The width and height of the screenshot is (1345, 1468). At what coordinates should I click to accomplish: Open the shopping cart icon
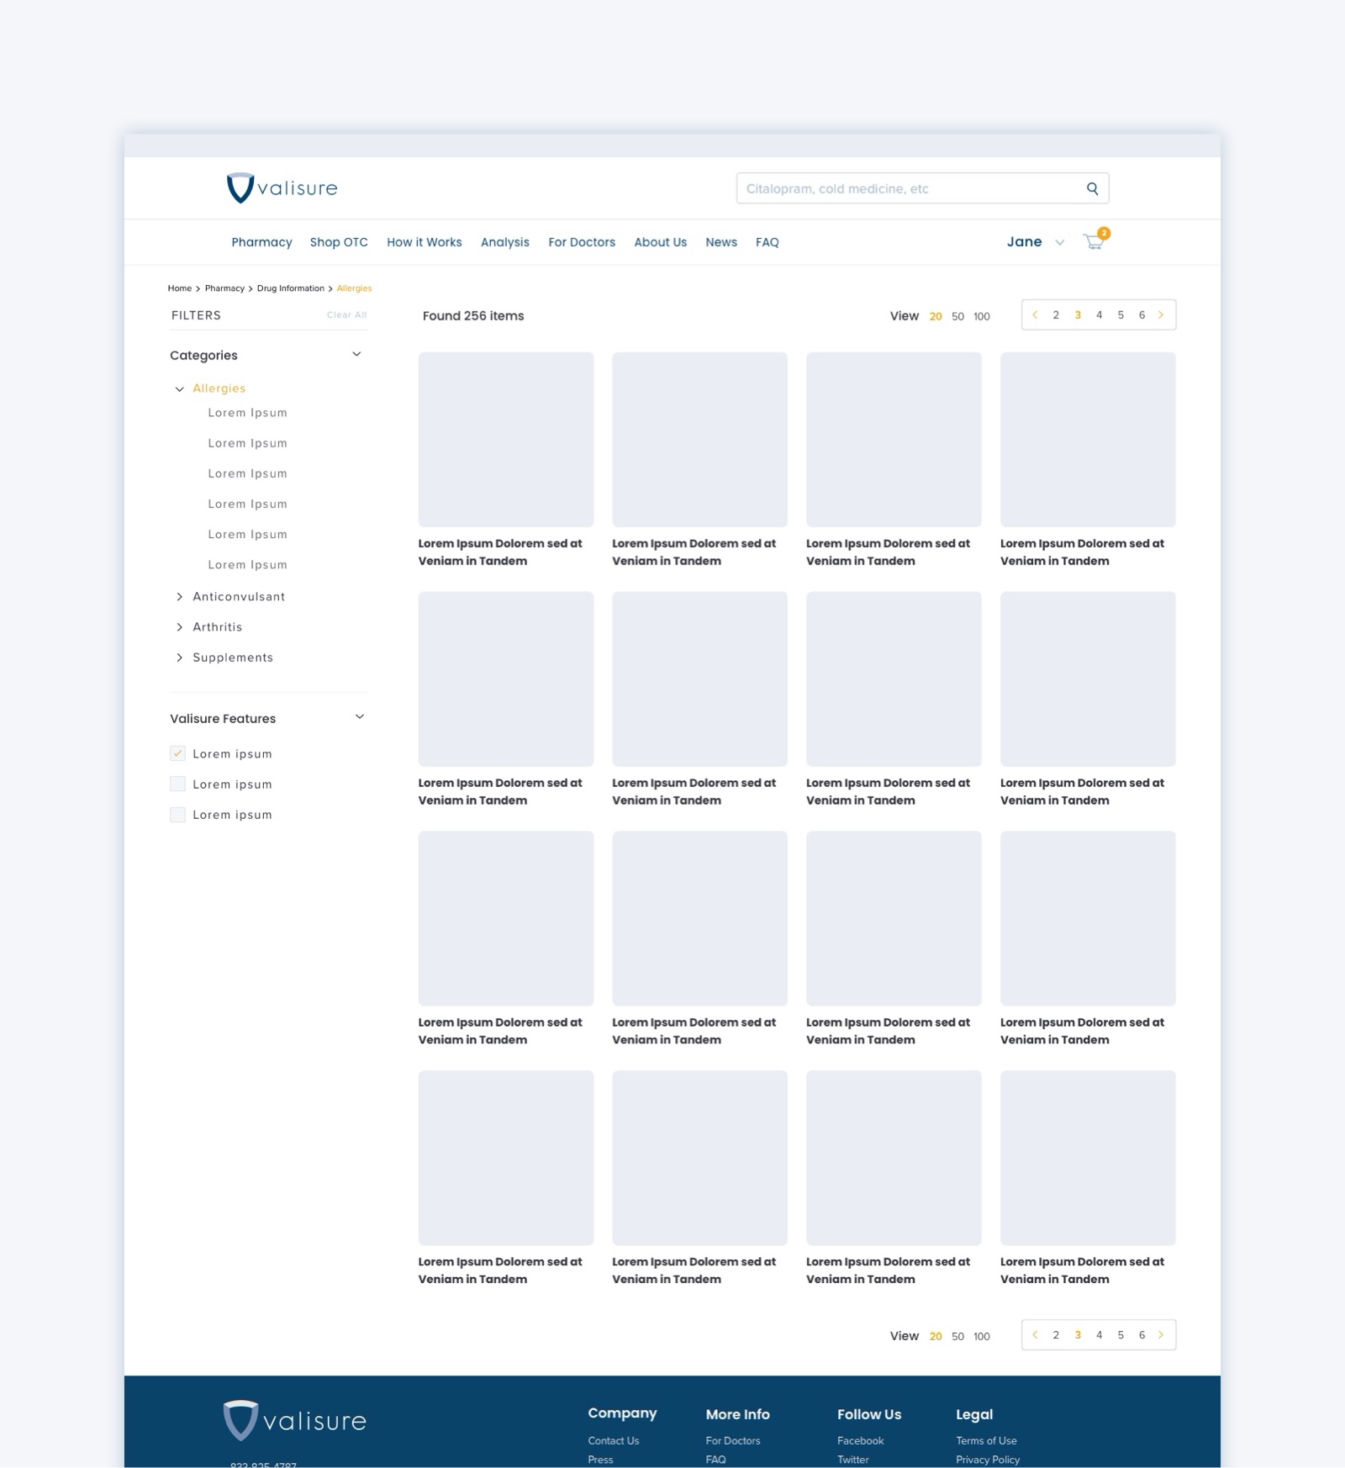pos(1094,241)
